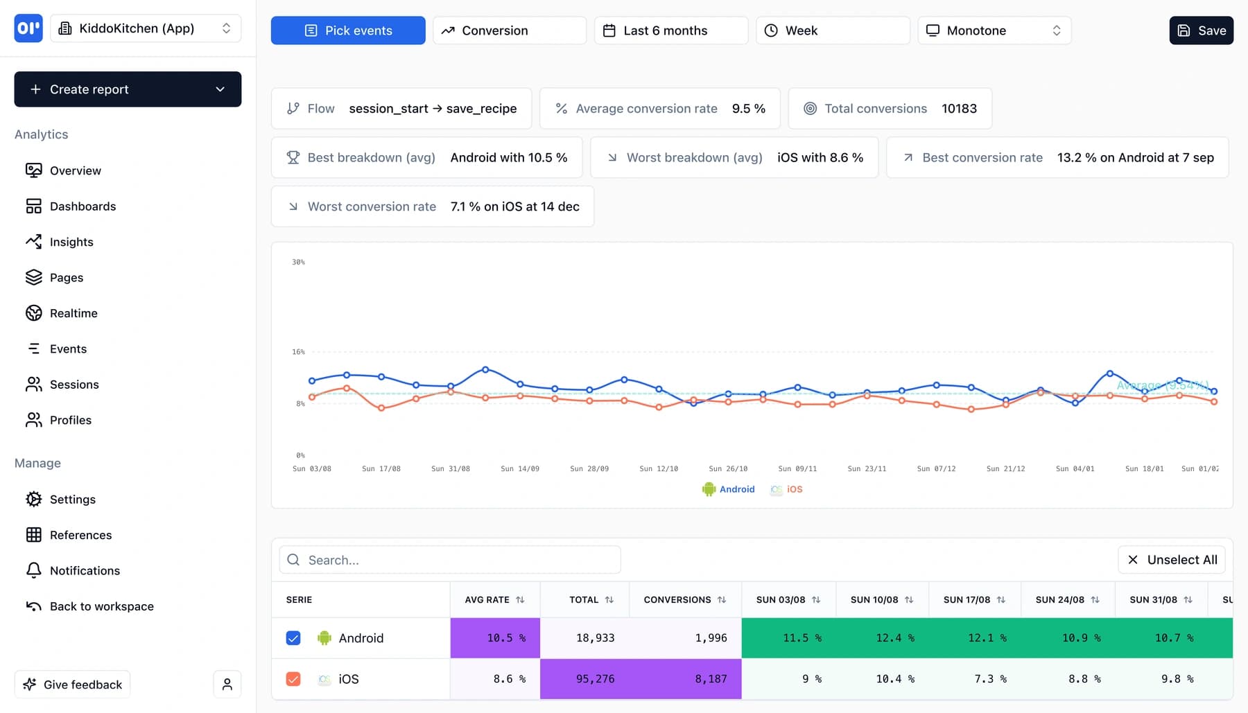Viewport: 1248px width, 713px height.
Task: Open Notifications settings
Action: click(x=85, y=570)
